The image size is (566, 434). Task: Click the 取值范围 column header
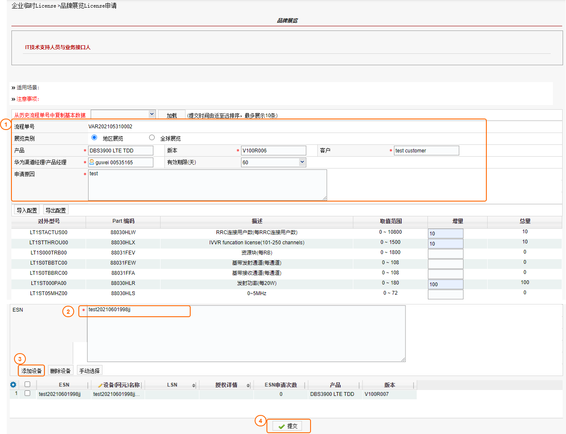click(391, 221)
